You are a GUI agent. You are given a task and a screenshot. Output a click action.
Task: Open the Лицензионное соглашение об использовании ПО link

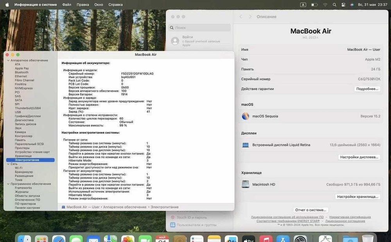coord(287,217)
